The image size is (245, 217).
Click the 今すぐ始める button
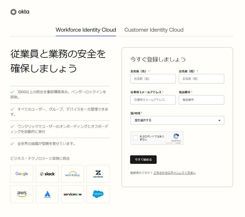[x=143, y=160]
